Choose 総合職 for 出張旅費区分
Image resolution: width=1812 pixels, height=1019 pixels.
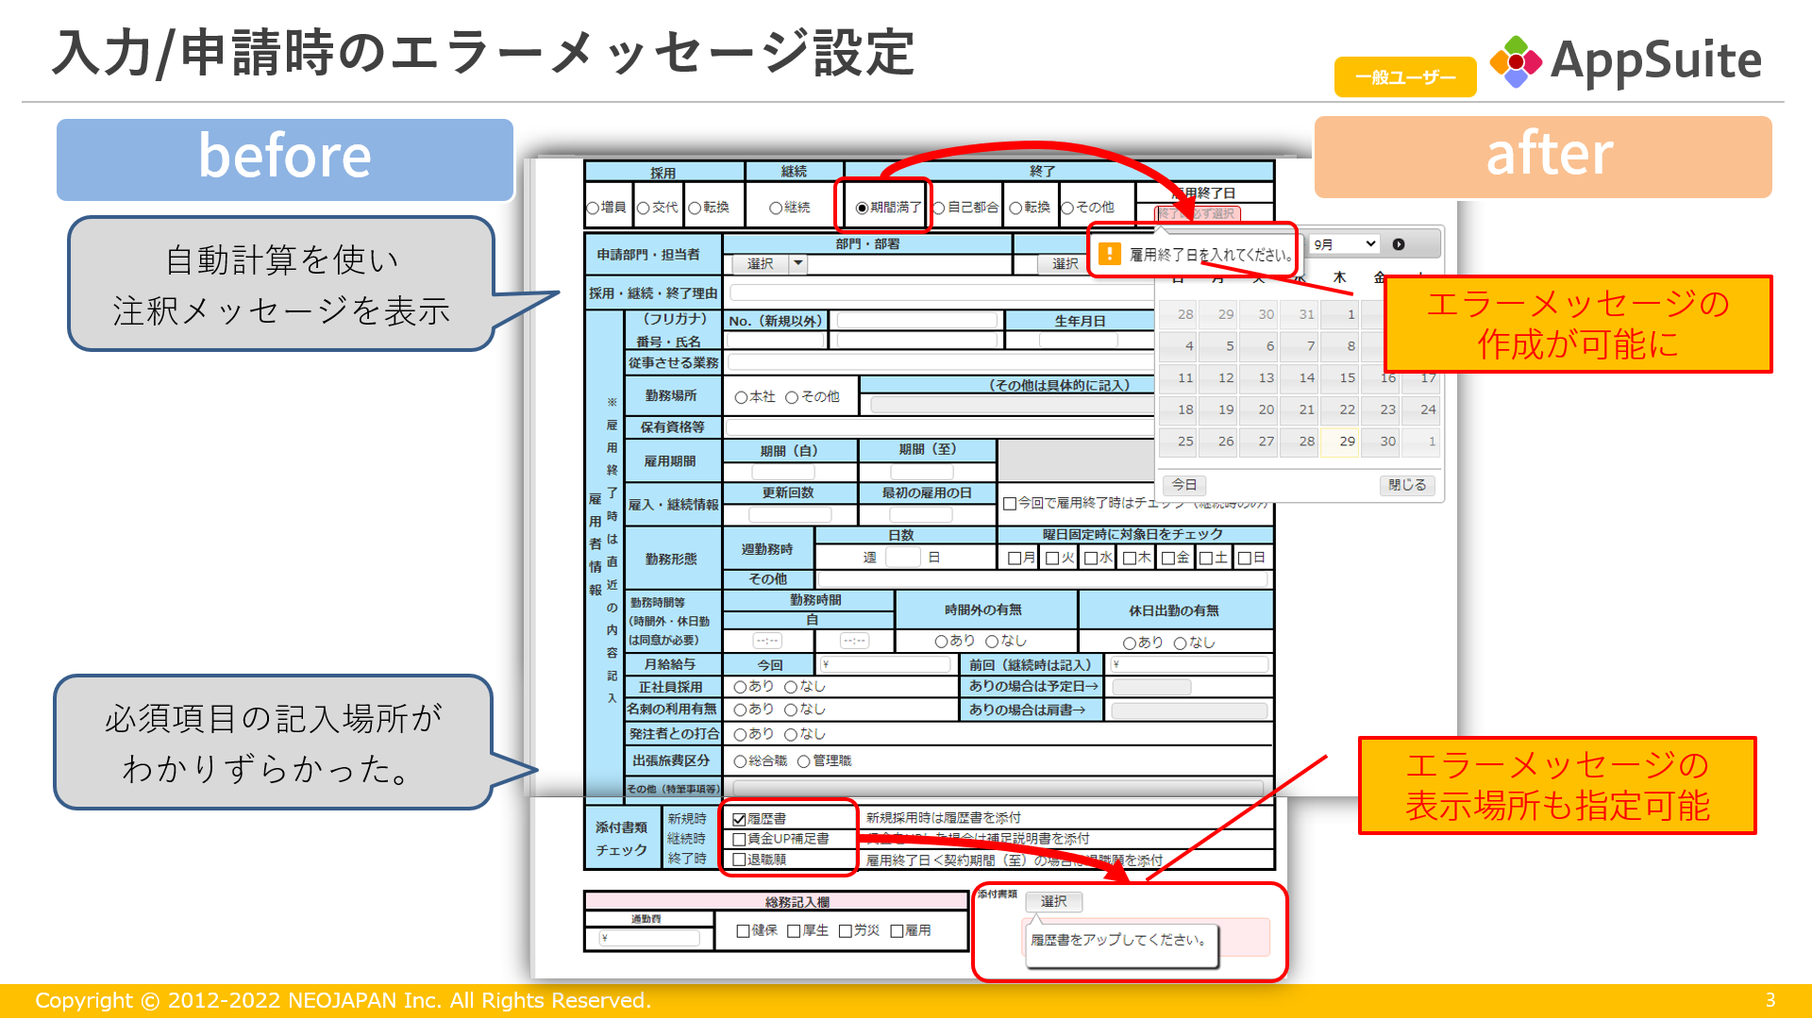point(741,760)
